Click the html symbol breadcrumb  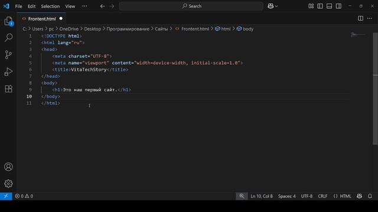tap(223, 29)
